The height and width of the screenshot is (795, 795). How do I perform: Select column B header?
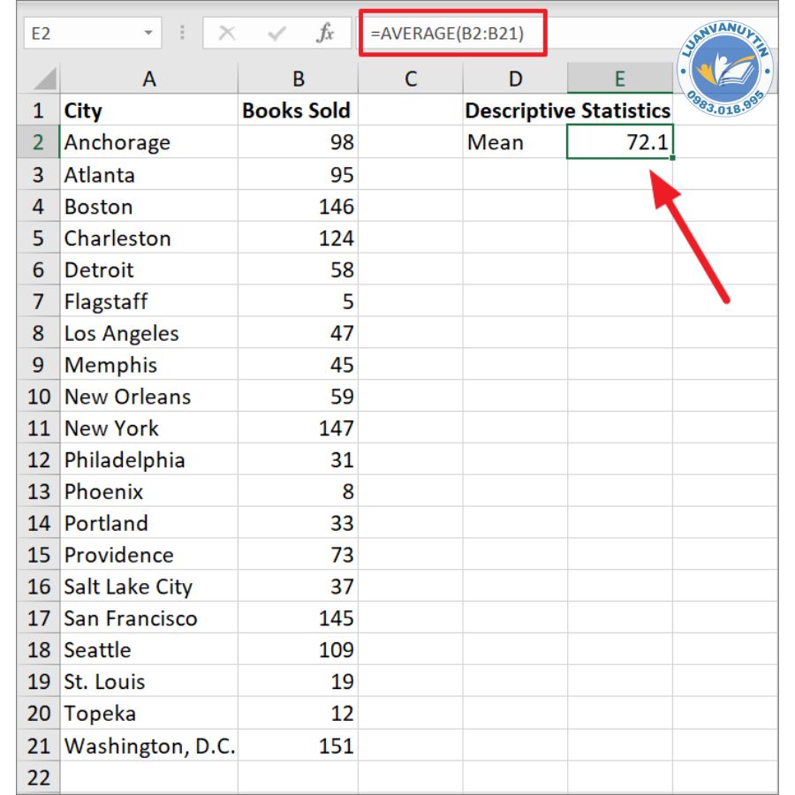tap(298, 79)
